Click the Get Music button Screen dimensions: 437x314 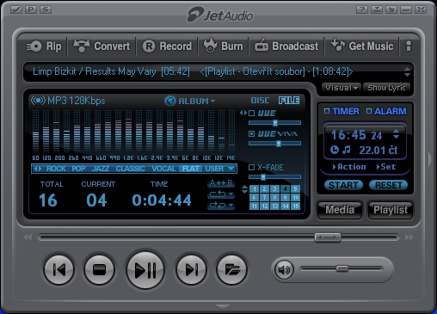(x=362, y=46)
